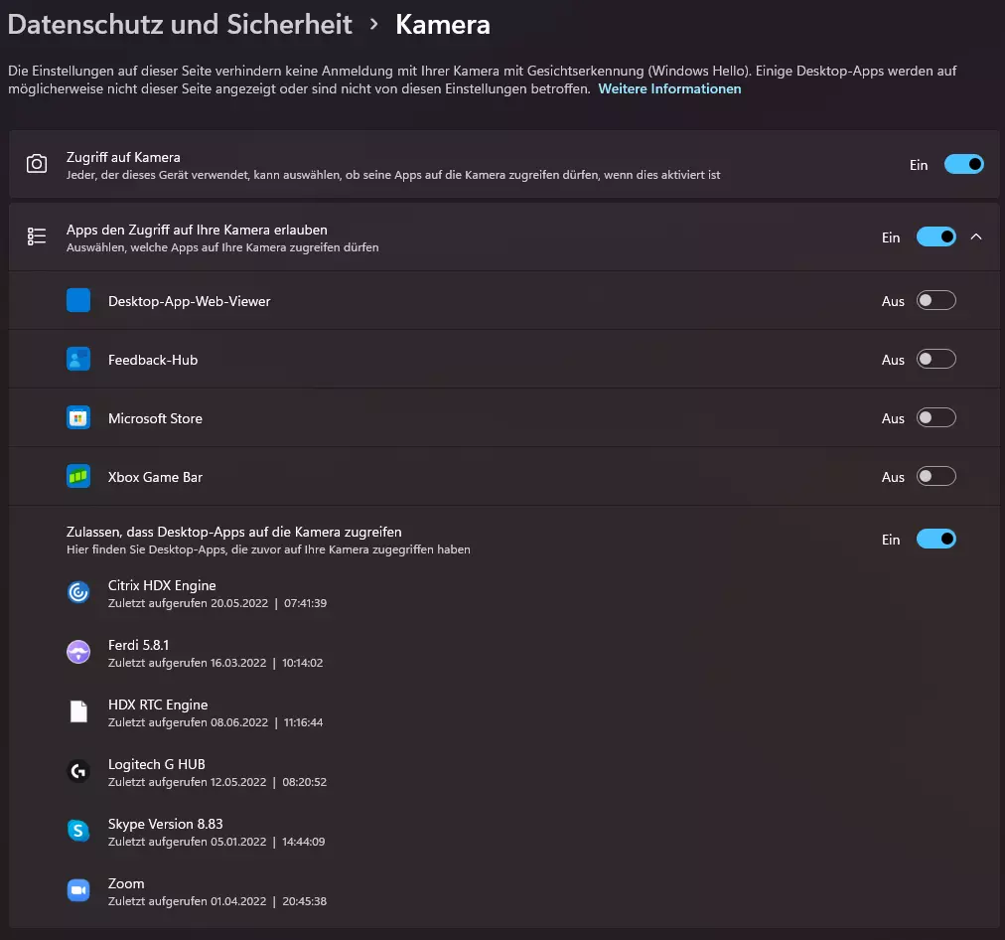The image size is (1005, 940).
Task: Open the Weitere Informationen link
Action: 669,89
